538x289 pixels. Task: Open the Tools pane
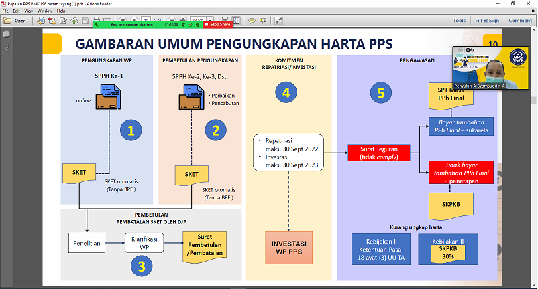tap(459, 21)
